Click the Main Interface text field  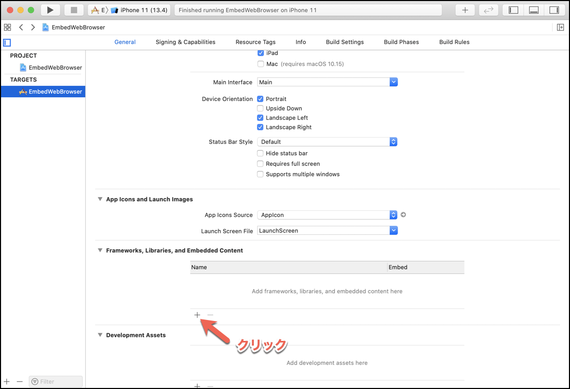tap(323, 82)
